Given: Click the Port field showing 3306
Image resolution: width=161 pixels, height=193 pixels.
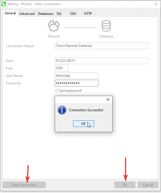Looking at the screenshot, I should pyautogui.click(x=62, y=68).
